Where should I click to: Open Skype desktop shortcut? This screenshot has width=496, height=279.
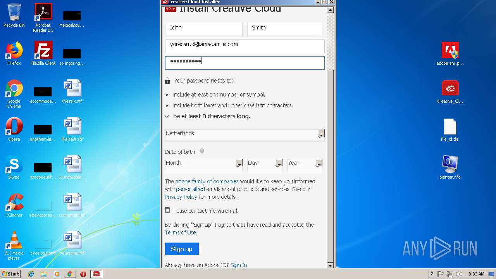[x=14, y=167]
